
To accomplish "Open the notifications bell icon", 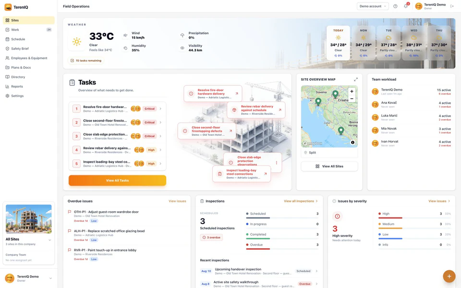I will point(406,6).
